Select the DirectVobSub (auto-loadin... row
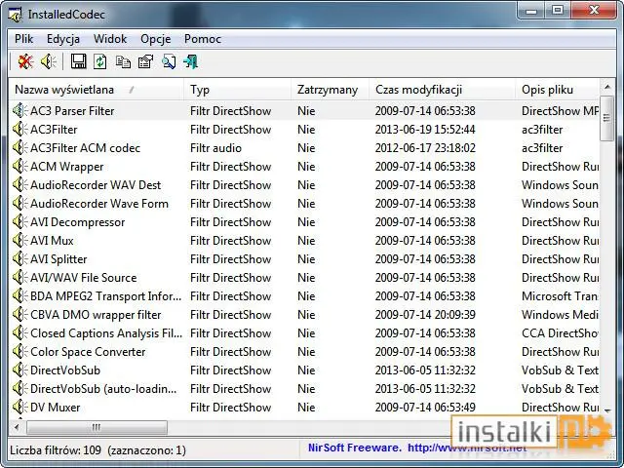Image resolution: width=624 pixels, height=468 pixels. coord(304,388)
